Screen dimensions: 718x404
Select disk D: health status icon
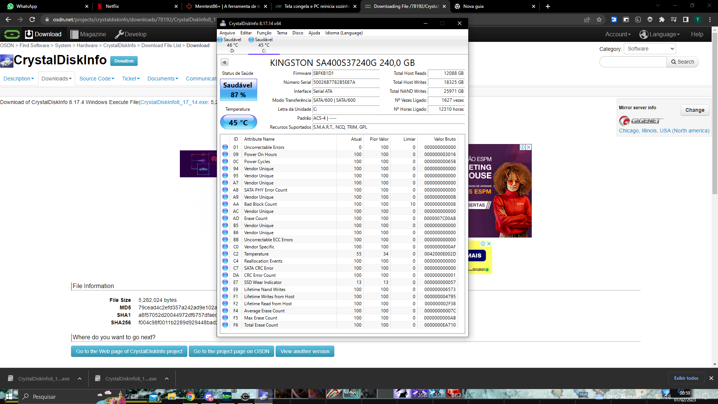[x=220, y=40]
